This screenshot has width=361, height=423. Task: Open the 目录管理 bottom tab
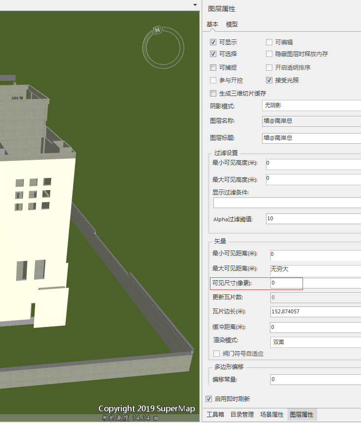tap(242, 414)
